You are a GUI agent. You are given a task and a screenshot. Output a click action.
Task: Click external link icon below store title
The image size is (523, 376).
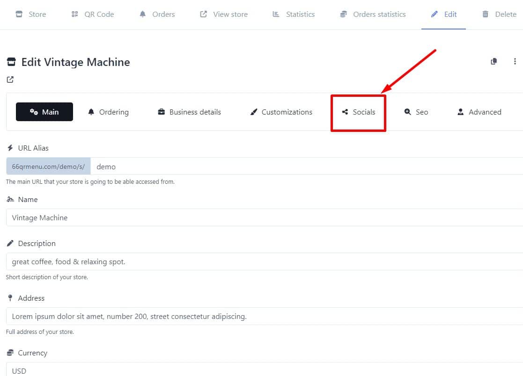coord(10,80)
